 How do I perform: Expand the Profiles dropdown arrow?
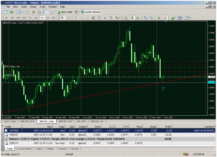click(x=21, y=12)
